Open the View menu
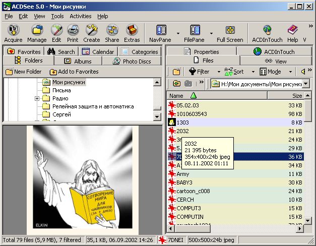 [39, 16]
